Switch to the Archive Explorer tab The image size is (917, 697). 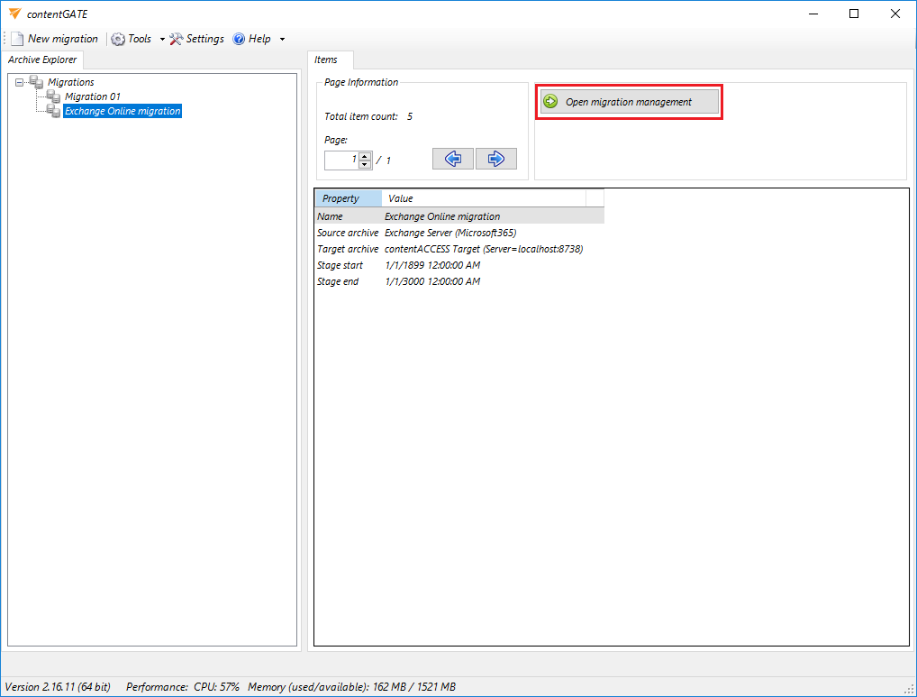click(x=42, y=60)
